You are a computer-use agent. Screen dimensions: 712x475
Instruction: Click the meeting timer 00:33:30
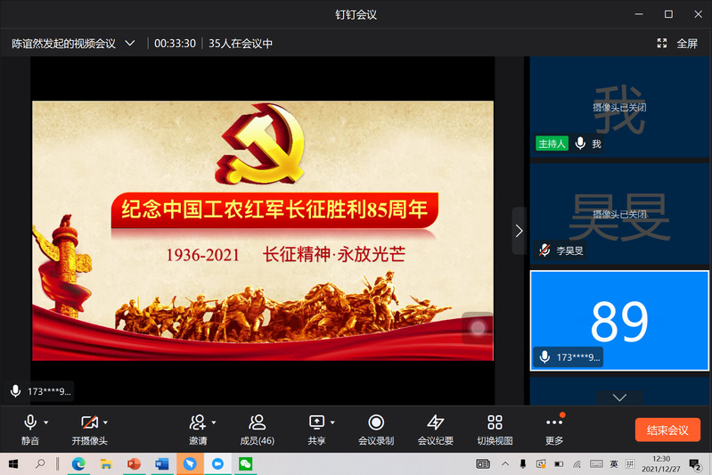coord(175,44)
